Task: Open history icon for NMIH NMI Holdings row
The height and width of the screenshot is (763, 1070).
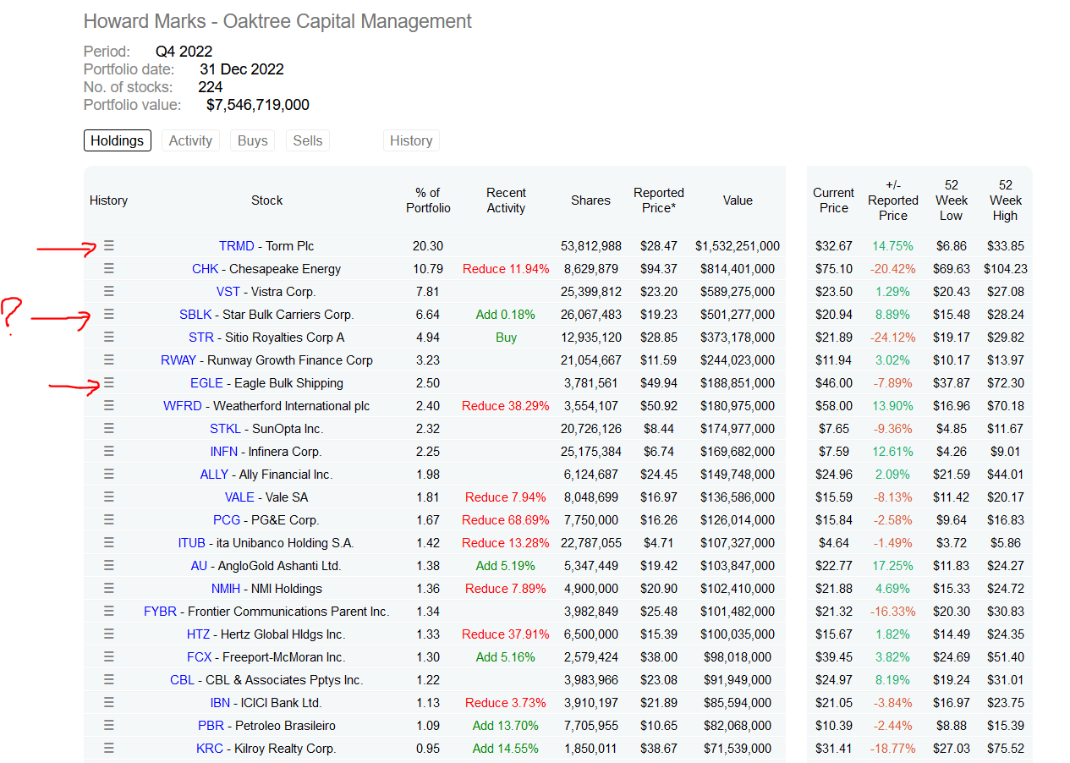Action: (x=108, y=588)
